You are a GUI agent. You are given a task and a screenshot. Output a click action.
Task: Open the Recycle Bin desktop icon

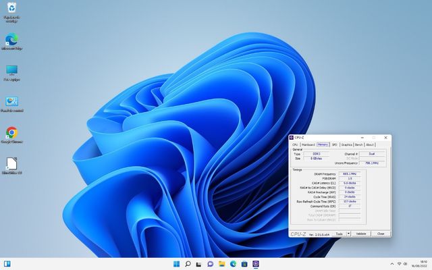pos(11,12)
